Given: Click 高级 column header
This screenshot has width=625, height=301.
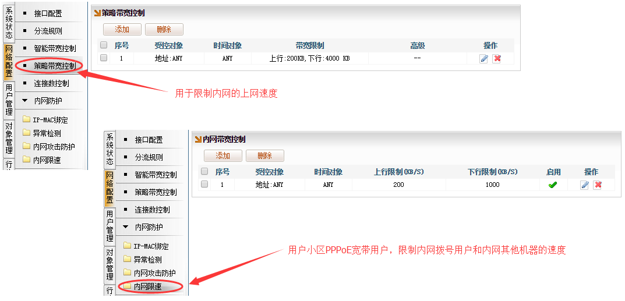Looking at the screenshot, I should (x=418, y=46).
